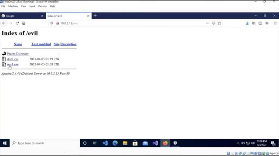Open File Explorer from taskbar
279x156 pixels.
pos(125,143)
